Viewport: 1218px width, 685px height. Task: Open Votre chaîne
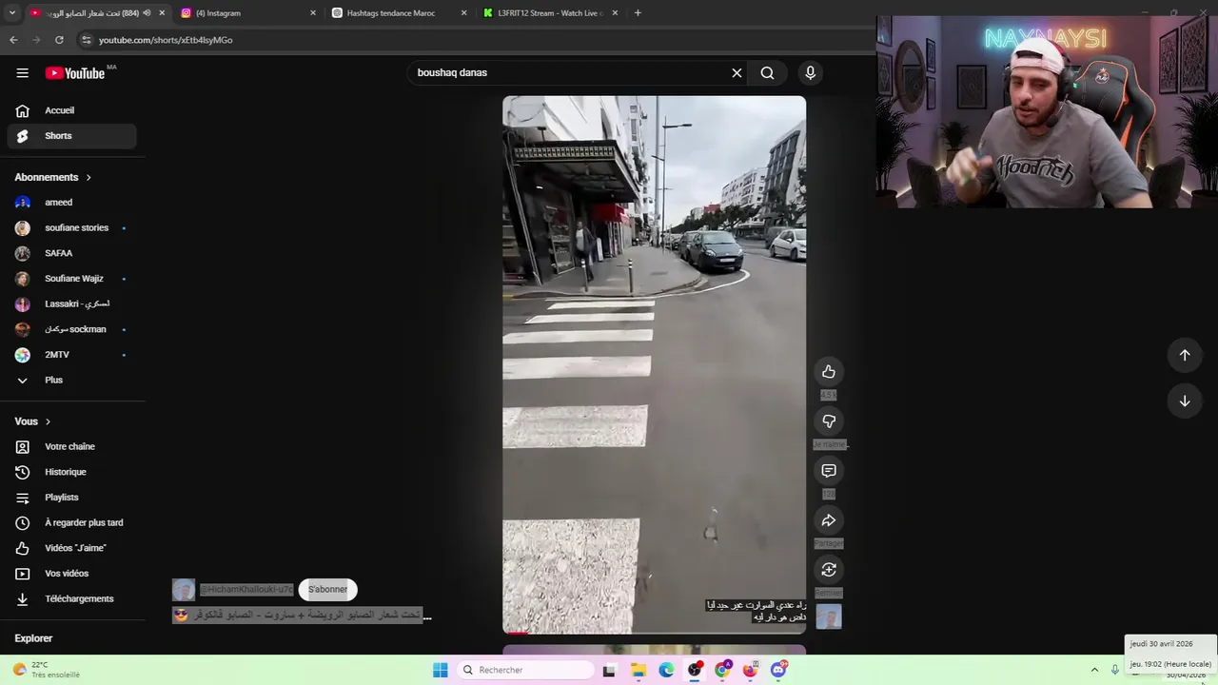click(x=71, y=447)
